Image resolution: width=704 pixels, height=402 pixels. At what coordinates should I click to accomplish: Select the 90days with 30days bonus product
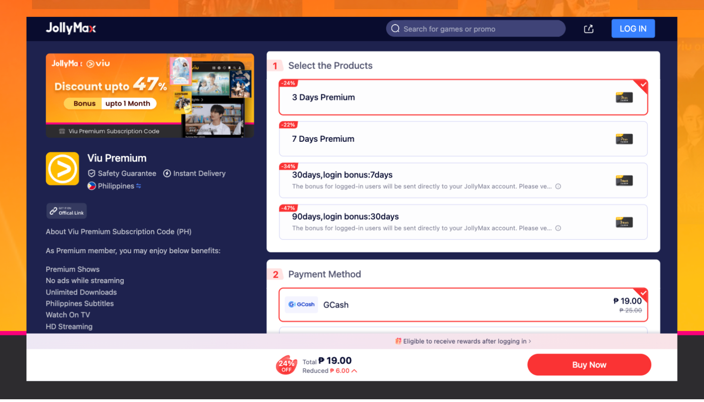[x=463, y=222]
